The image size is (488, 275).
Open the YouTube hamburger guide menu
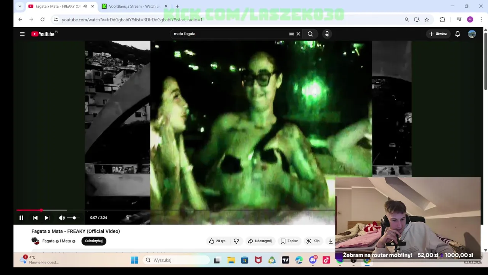tap(22, 34)
